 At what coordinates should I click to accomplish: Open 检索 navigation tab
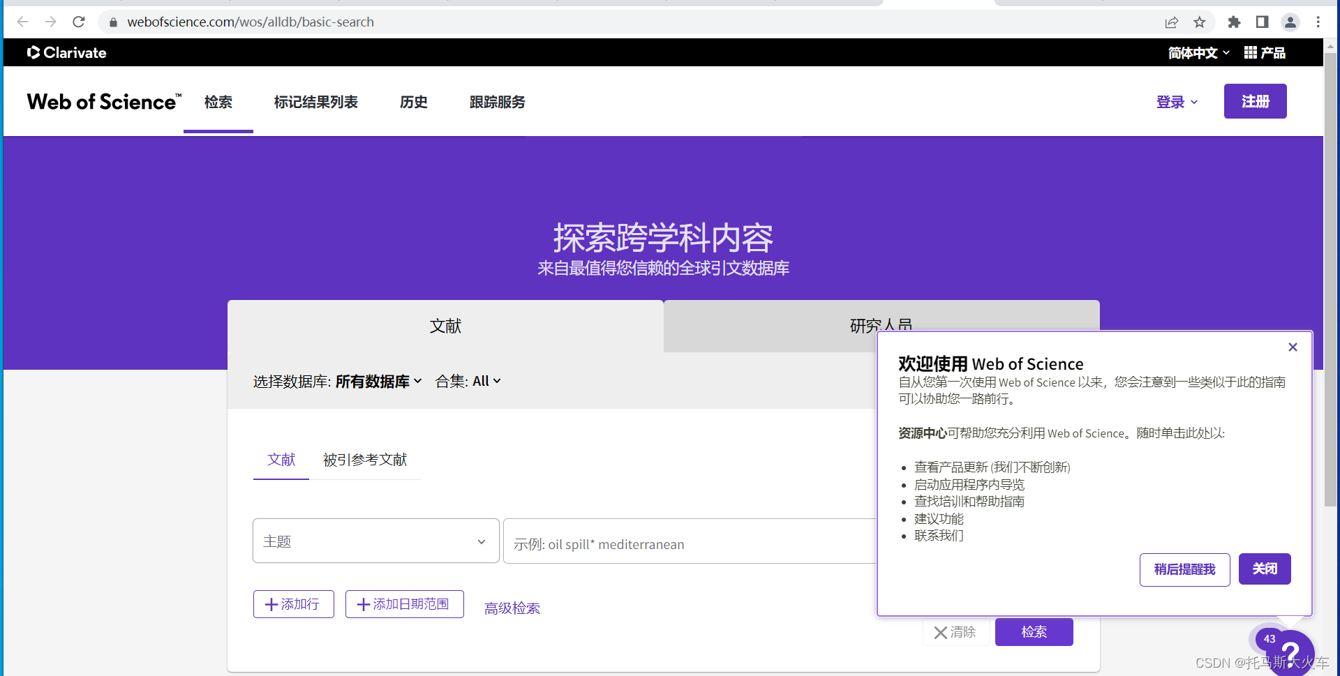[x=218, y=102]
